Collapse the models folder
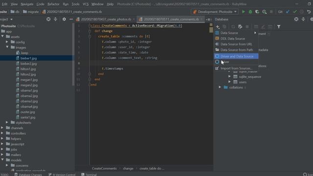The image size is (313, 176). [2, 160]
